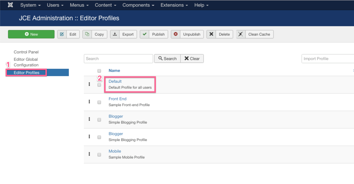Click the Clean Cache button label
The height and width of the screenshot is (184, 354).
click(x=259, y=34)
